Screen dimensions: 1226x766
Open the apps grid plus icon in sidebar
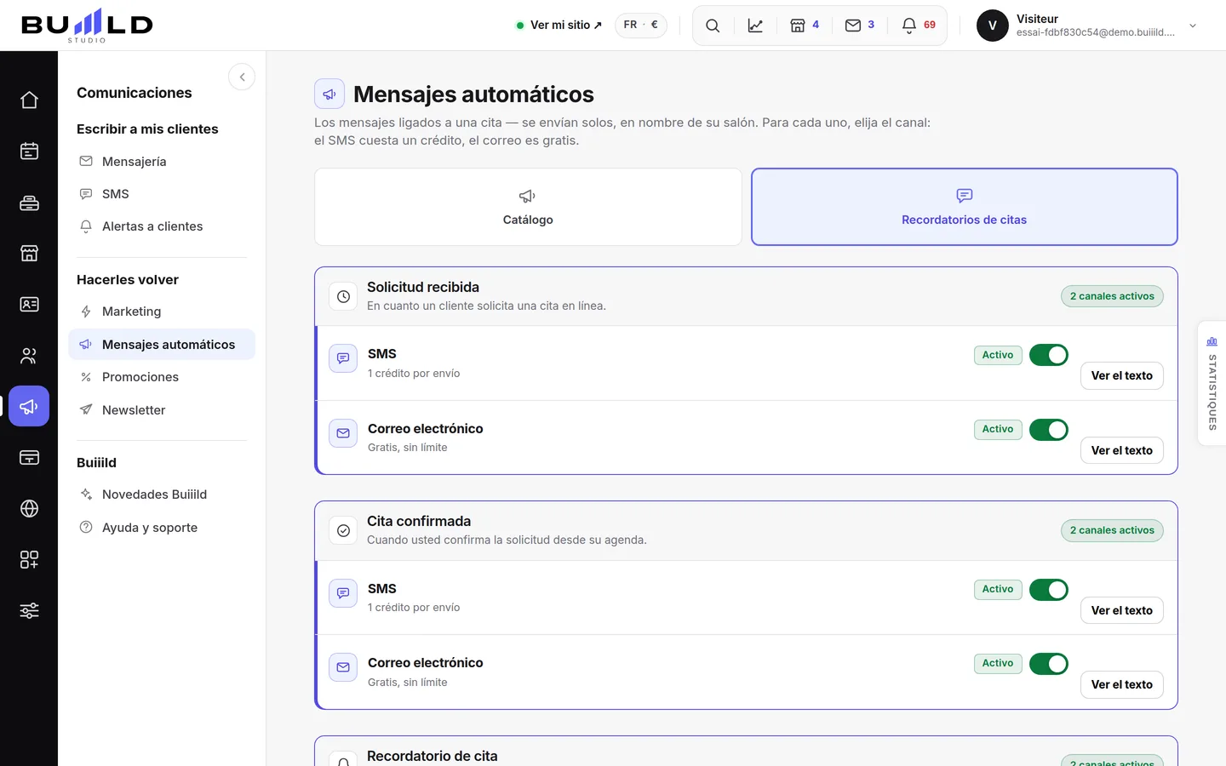click(29, 560)
